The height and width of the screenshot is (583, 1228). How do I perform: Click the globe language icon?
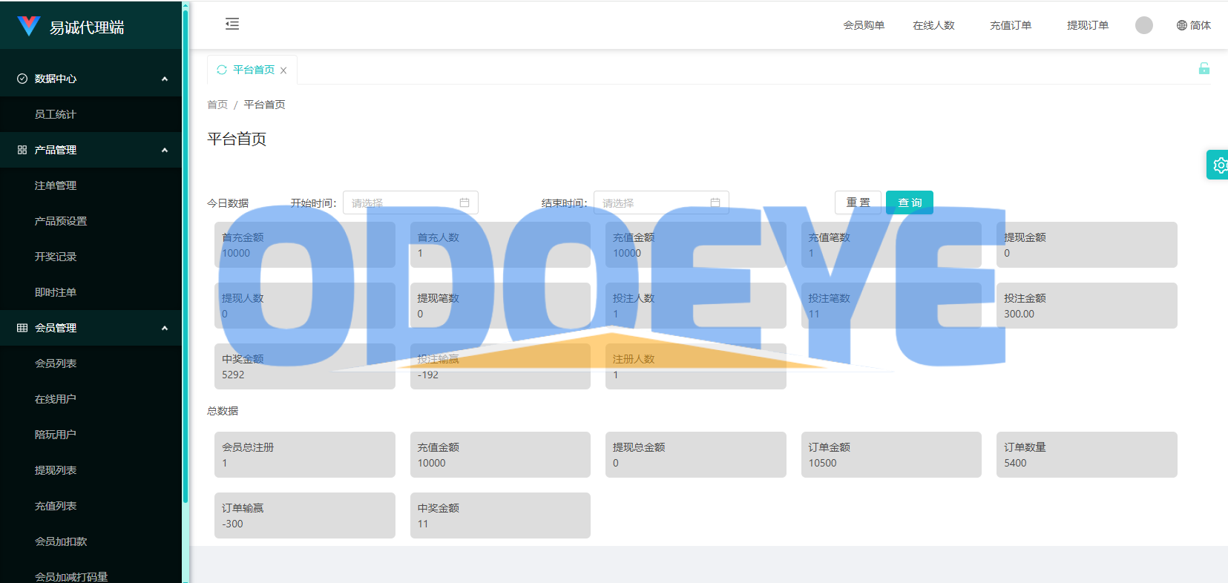1181,25
